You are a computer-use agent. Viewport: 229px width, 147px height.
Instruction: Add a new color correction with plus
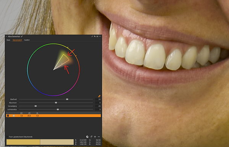pos(95,137)
